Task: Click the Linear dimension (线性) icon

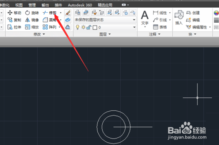Action: pyautogui.click(x=156, y=13)
